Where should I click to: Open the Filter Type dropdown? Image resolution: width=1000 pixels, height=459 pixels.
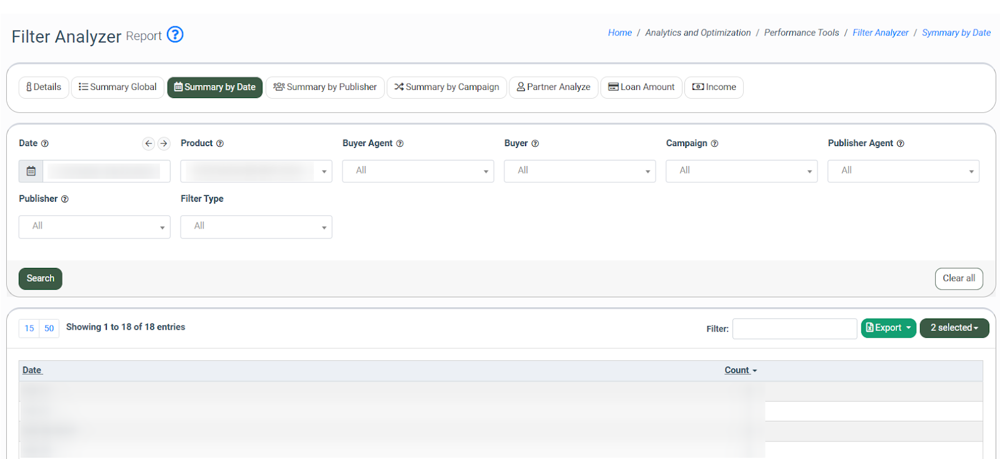pyautogui.click(x=256, y=227)
